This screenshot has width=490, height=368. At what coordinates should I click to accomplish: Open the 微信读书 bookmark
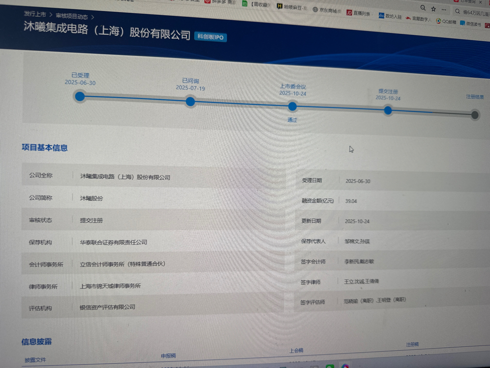[470, 24]
